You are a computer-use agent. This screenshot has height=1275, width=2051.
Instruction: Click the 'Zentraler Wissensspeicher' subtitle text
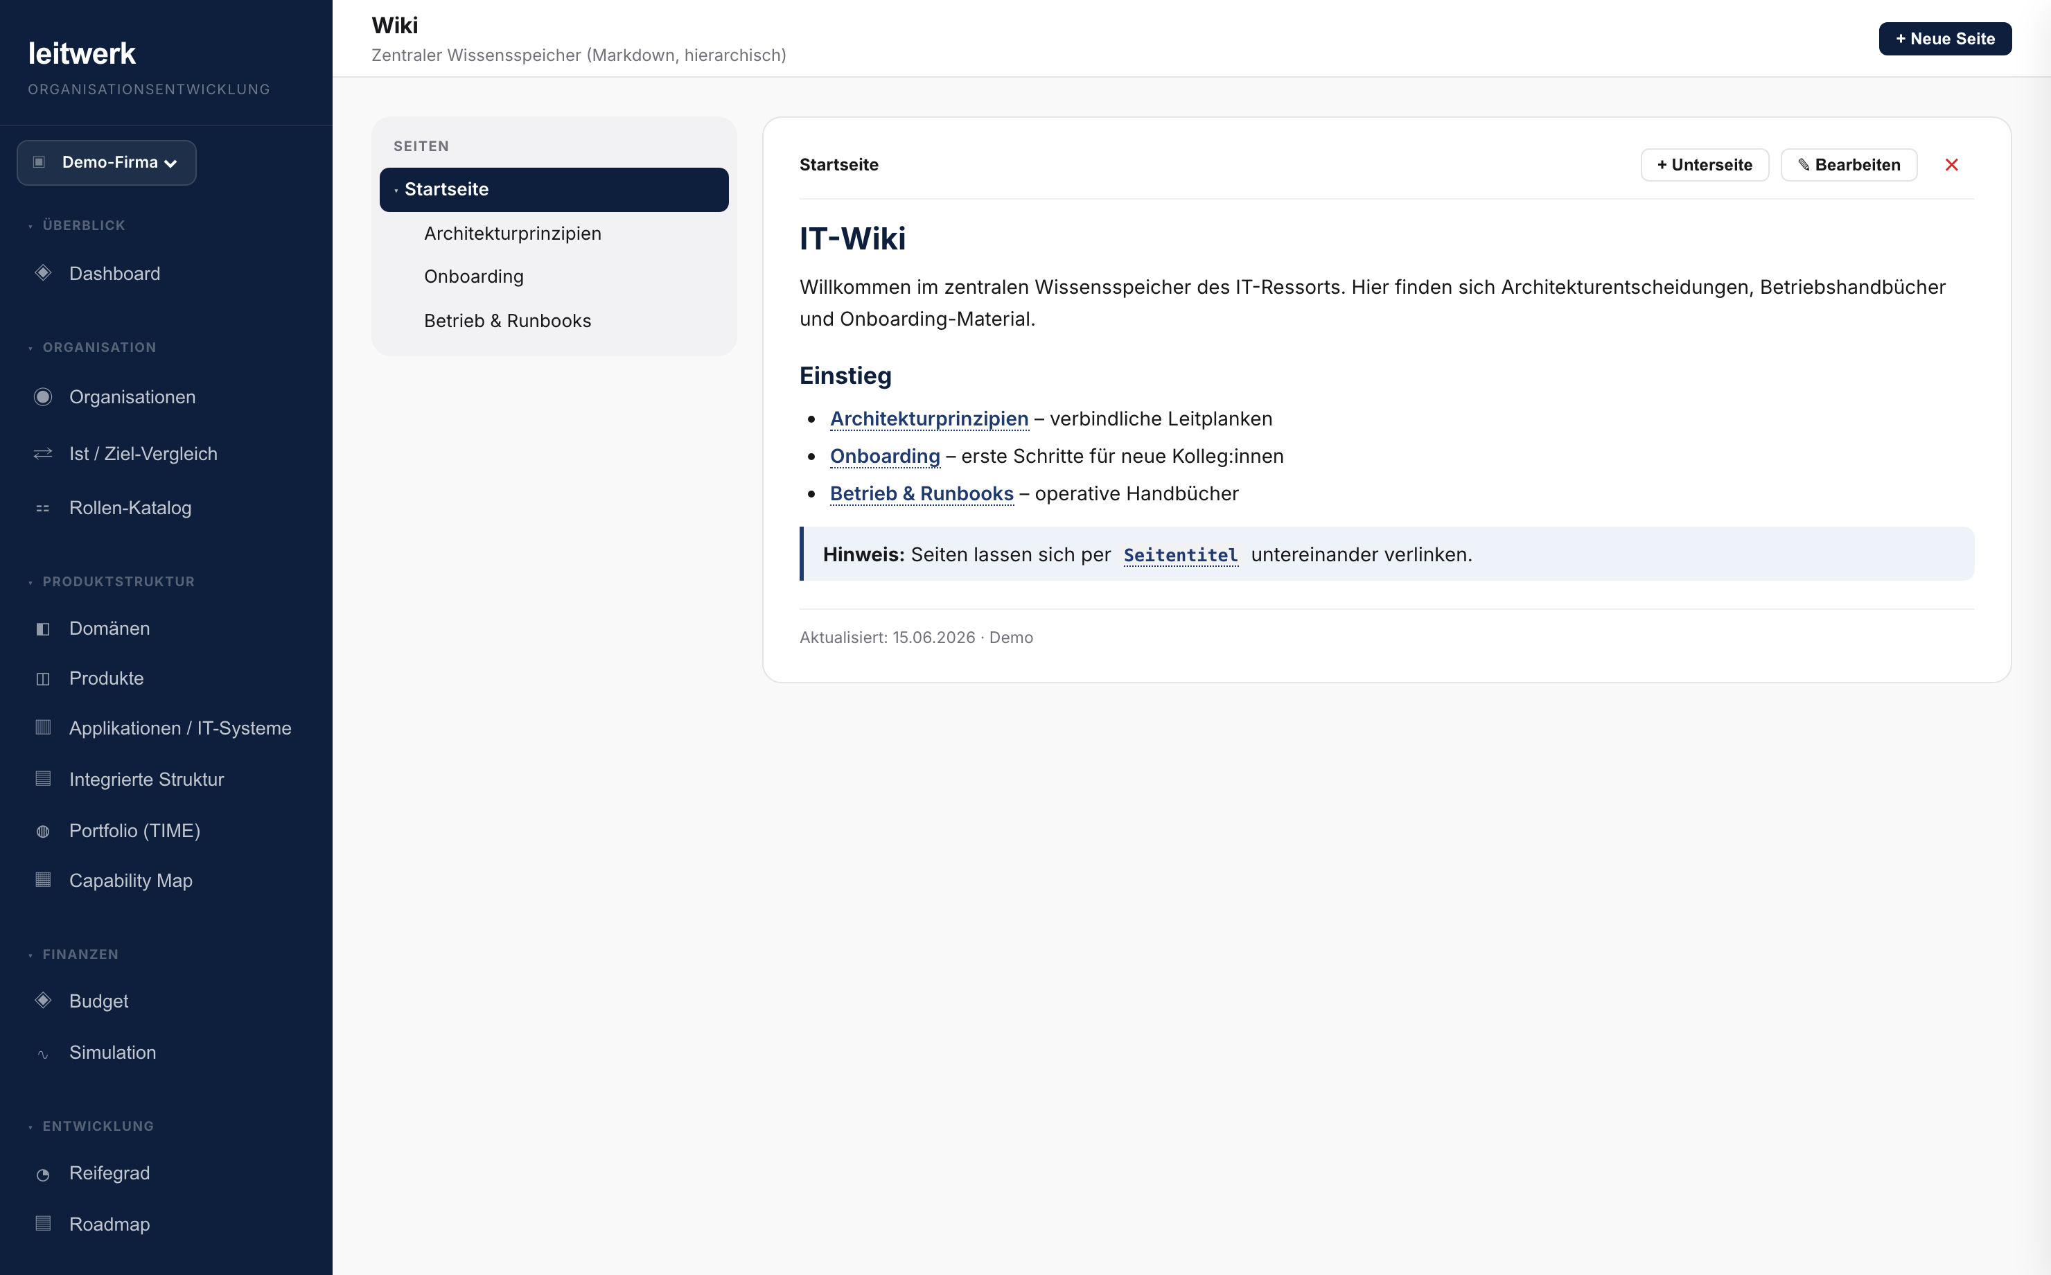tap(579, 55)
